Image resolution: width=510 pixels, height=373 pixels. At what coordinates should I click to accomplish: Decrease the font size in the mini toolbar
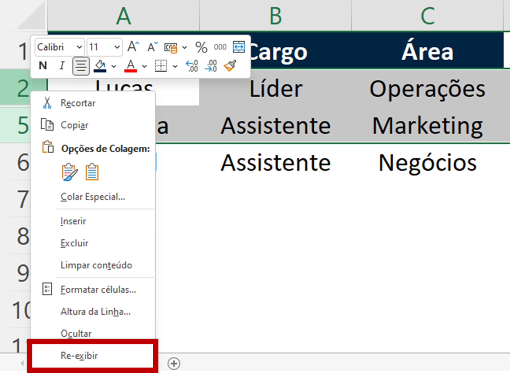click(x=153, y=47)
